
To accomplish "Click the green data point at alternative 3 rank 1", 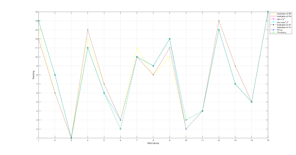I will (71, 138).
